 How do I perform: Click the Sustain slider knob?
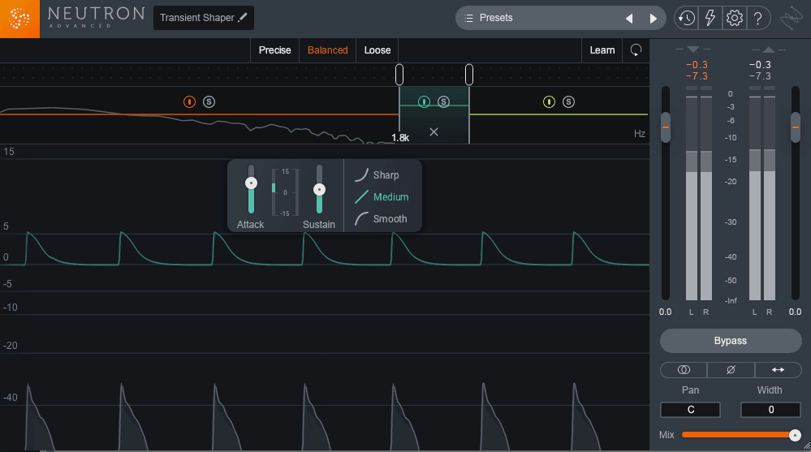coord(319,190)
